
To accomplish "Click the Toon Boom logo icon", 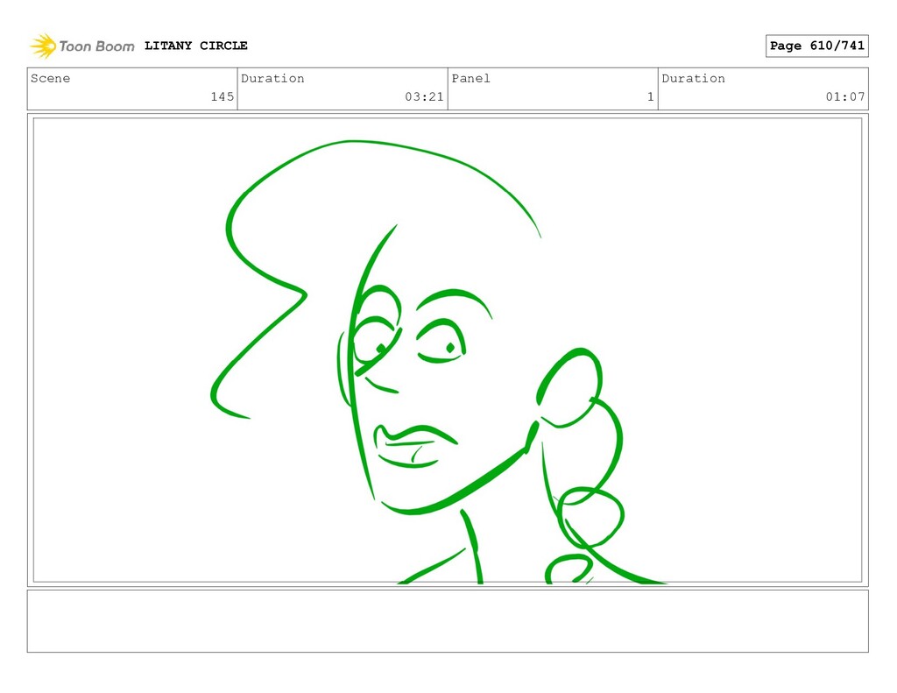I will [x=43, y=46].
